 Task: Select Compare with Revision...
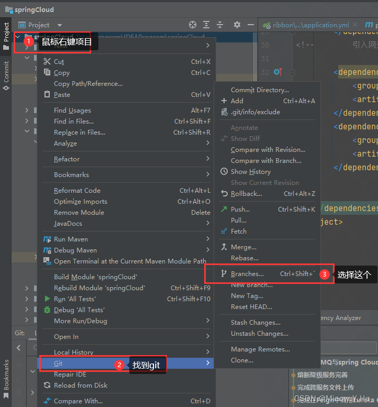tap(268, 150)
